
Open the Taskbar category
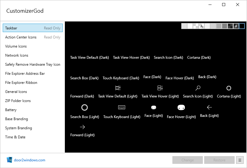pos(33,28)
